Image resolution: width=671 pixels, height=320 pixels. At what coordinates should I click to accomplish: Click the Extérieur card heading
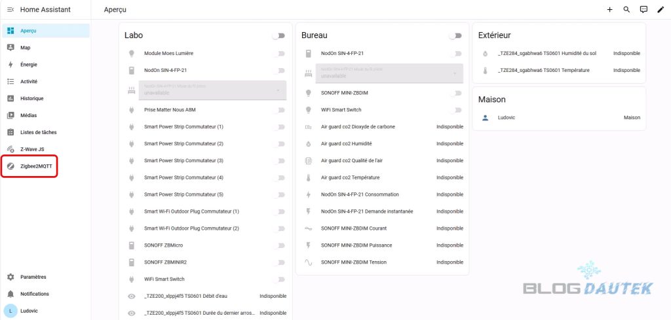(x=494, y=35)
